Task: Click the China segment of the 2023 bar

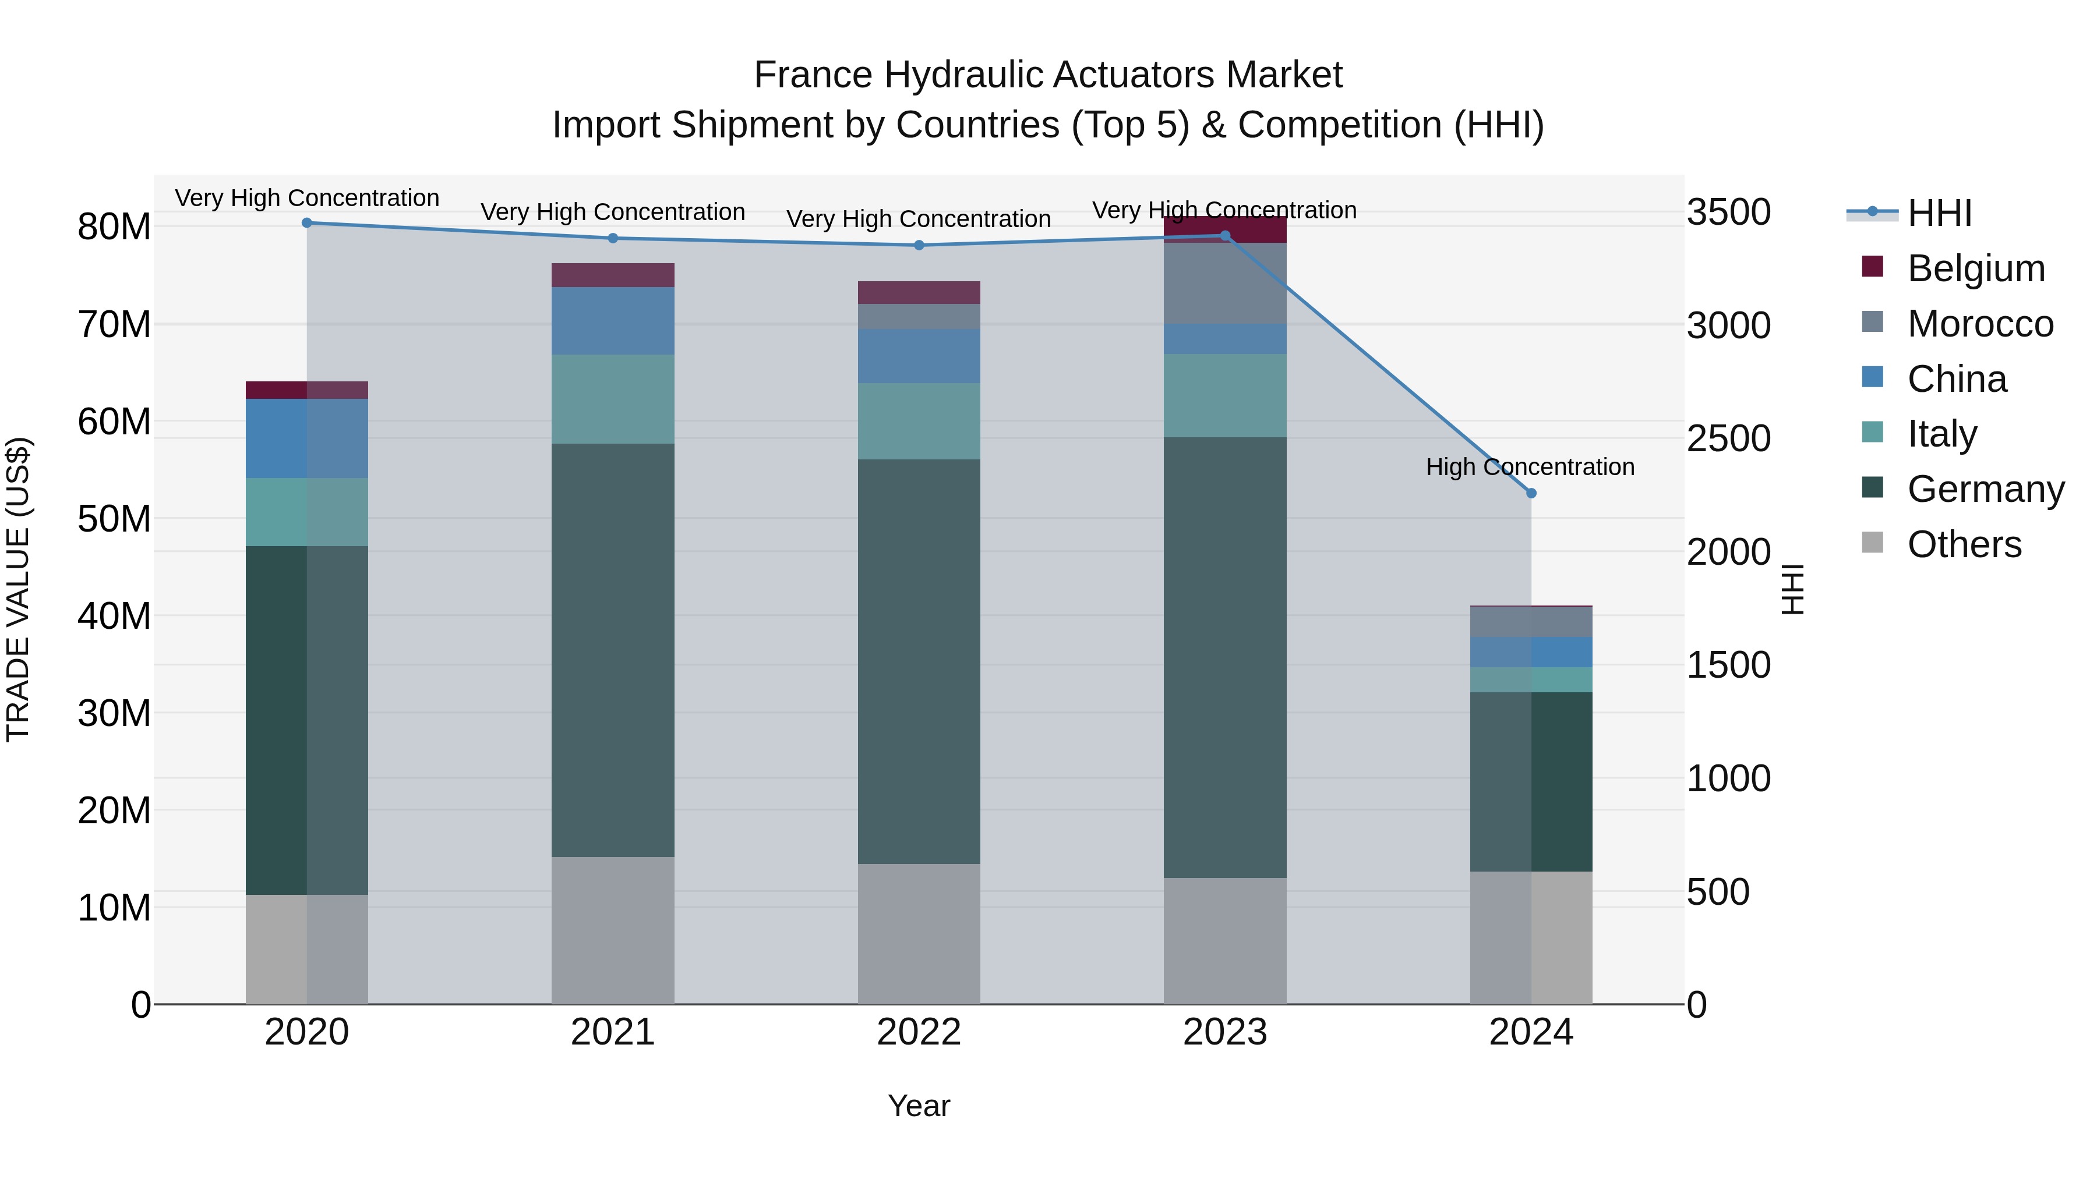Action: click(x=1225, y=338)
